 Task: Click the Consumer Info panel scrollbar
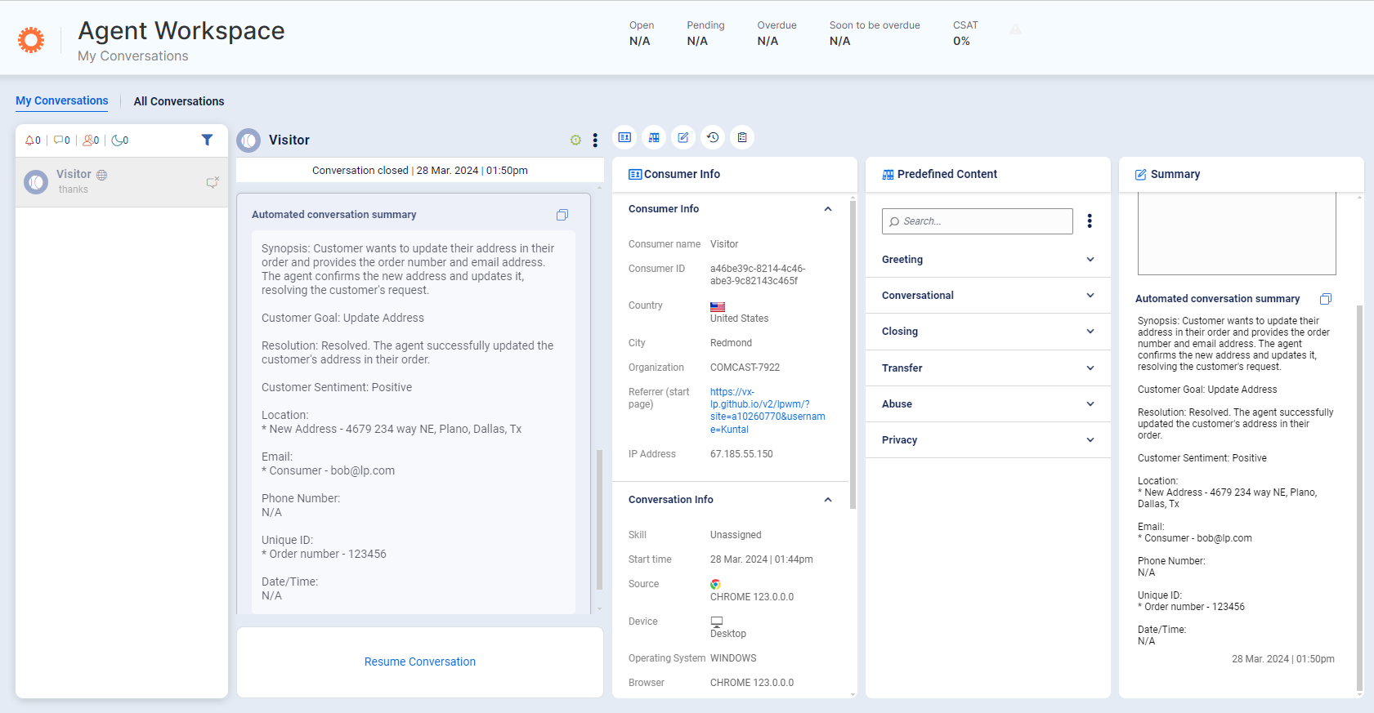[853, 354]
